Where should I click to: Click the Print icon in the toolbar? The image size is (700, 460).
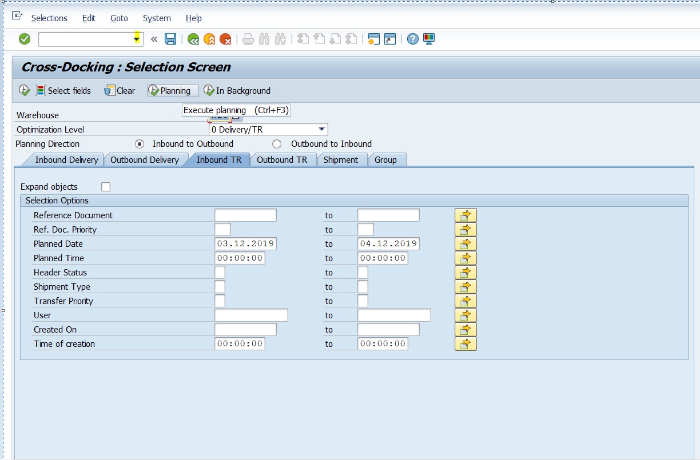[x=248, y=39]
